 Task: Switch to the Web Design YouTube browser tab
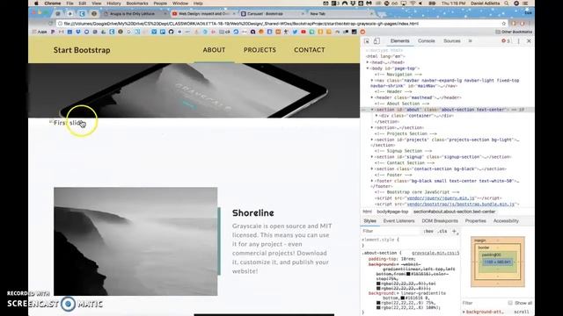(x=203, y=14)
